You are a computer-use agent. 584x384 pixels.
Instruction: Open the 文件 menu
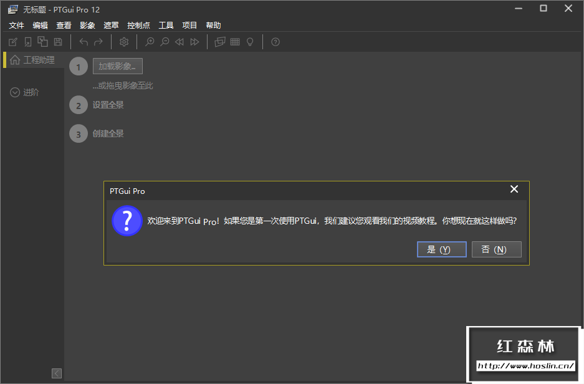coord(16,26)
